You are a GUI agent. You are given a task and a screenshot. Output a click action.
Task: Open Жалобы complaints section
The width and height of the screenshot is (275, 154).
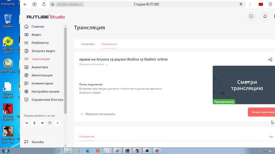click(x=34, y=142)
